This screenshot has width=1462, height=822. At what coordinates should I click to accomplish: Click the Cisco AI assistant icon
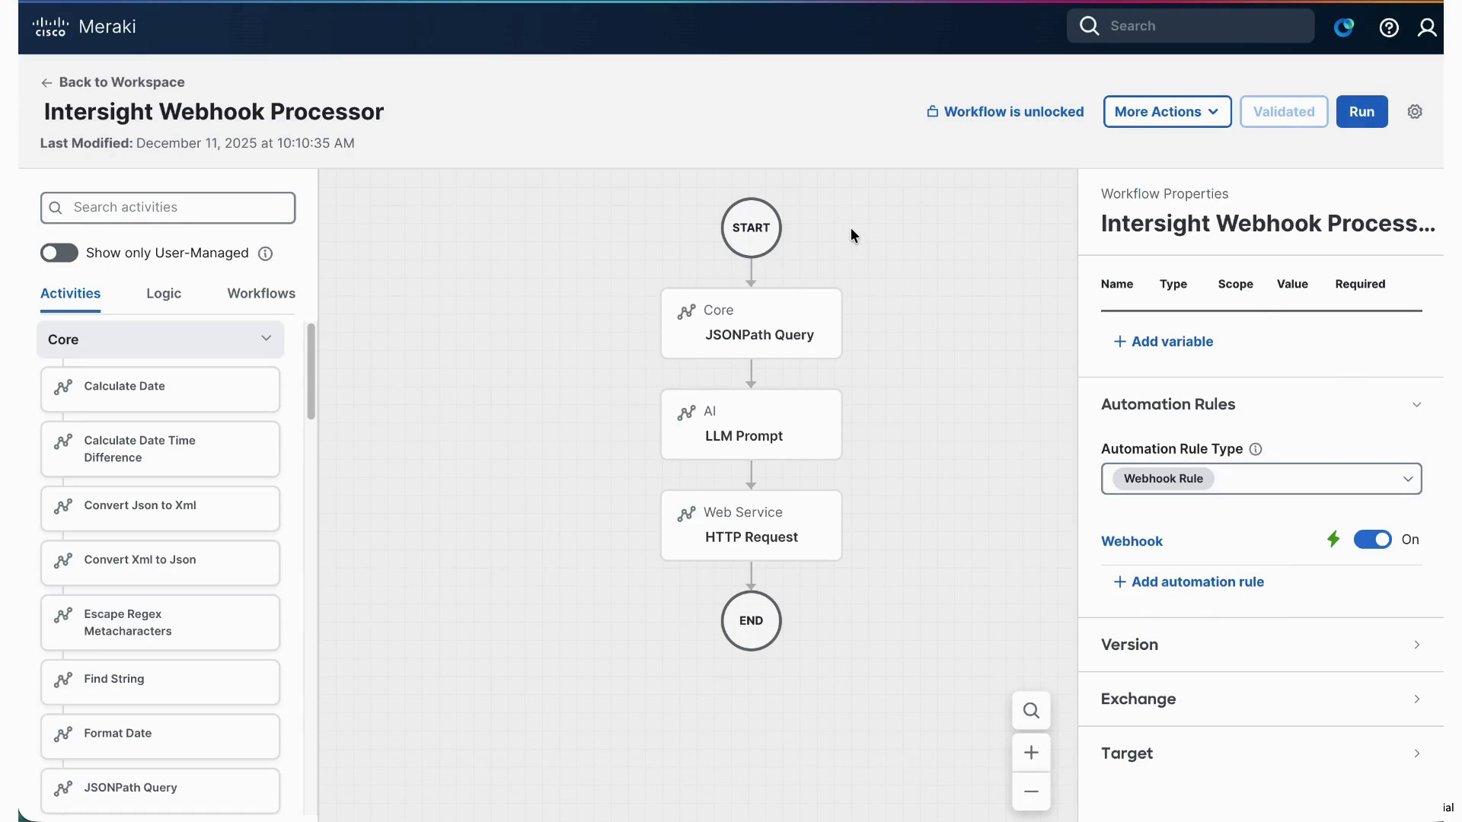click(1344, 27)
